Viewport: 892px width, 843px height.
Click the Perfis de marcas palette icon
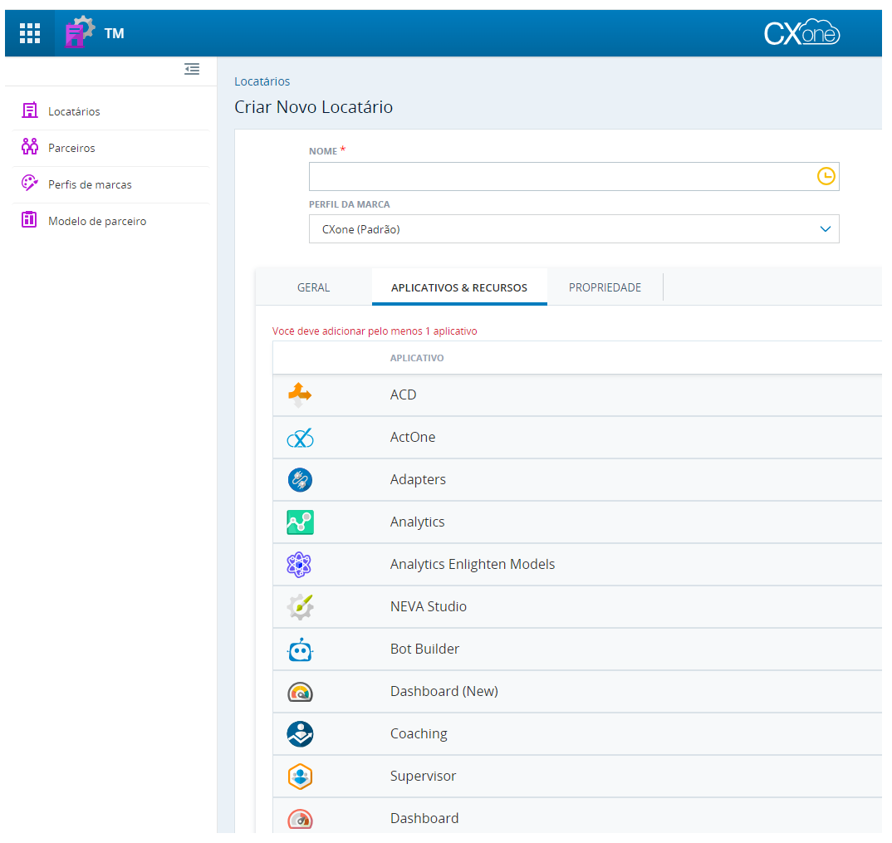click(30, 184)
